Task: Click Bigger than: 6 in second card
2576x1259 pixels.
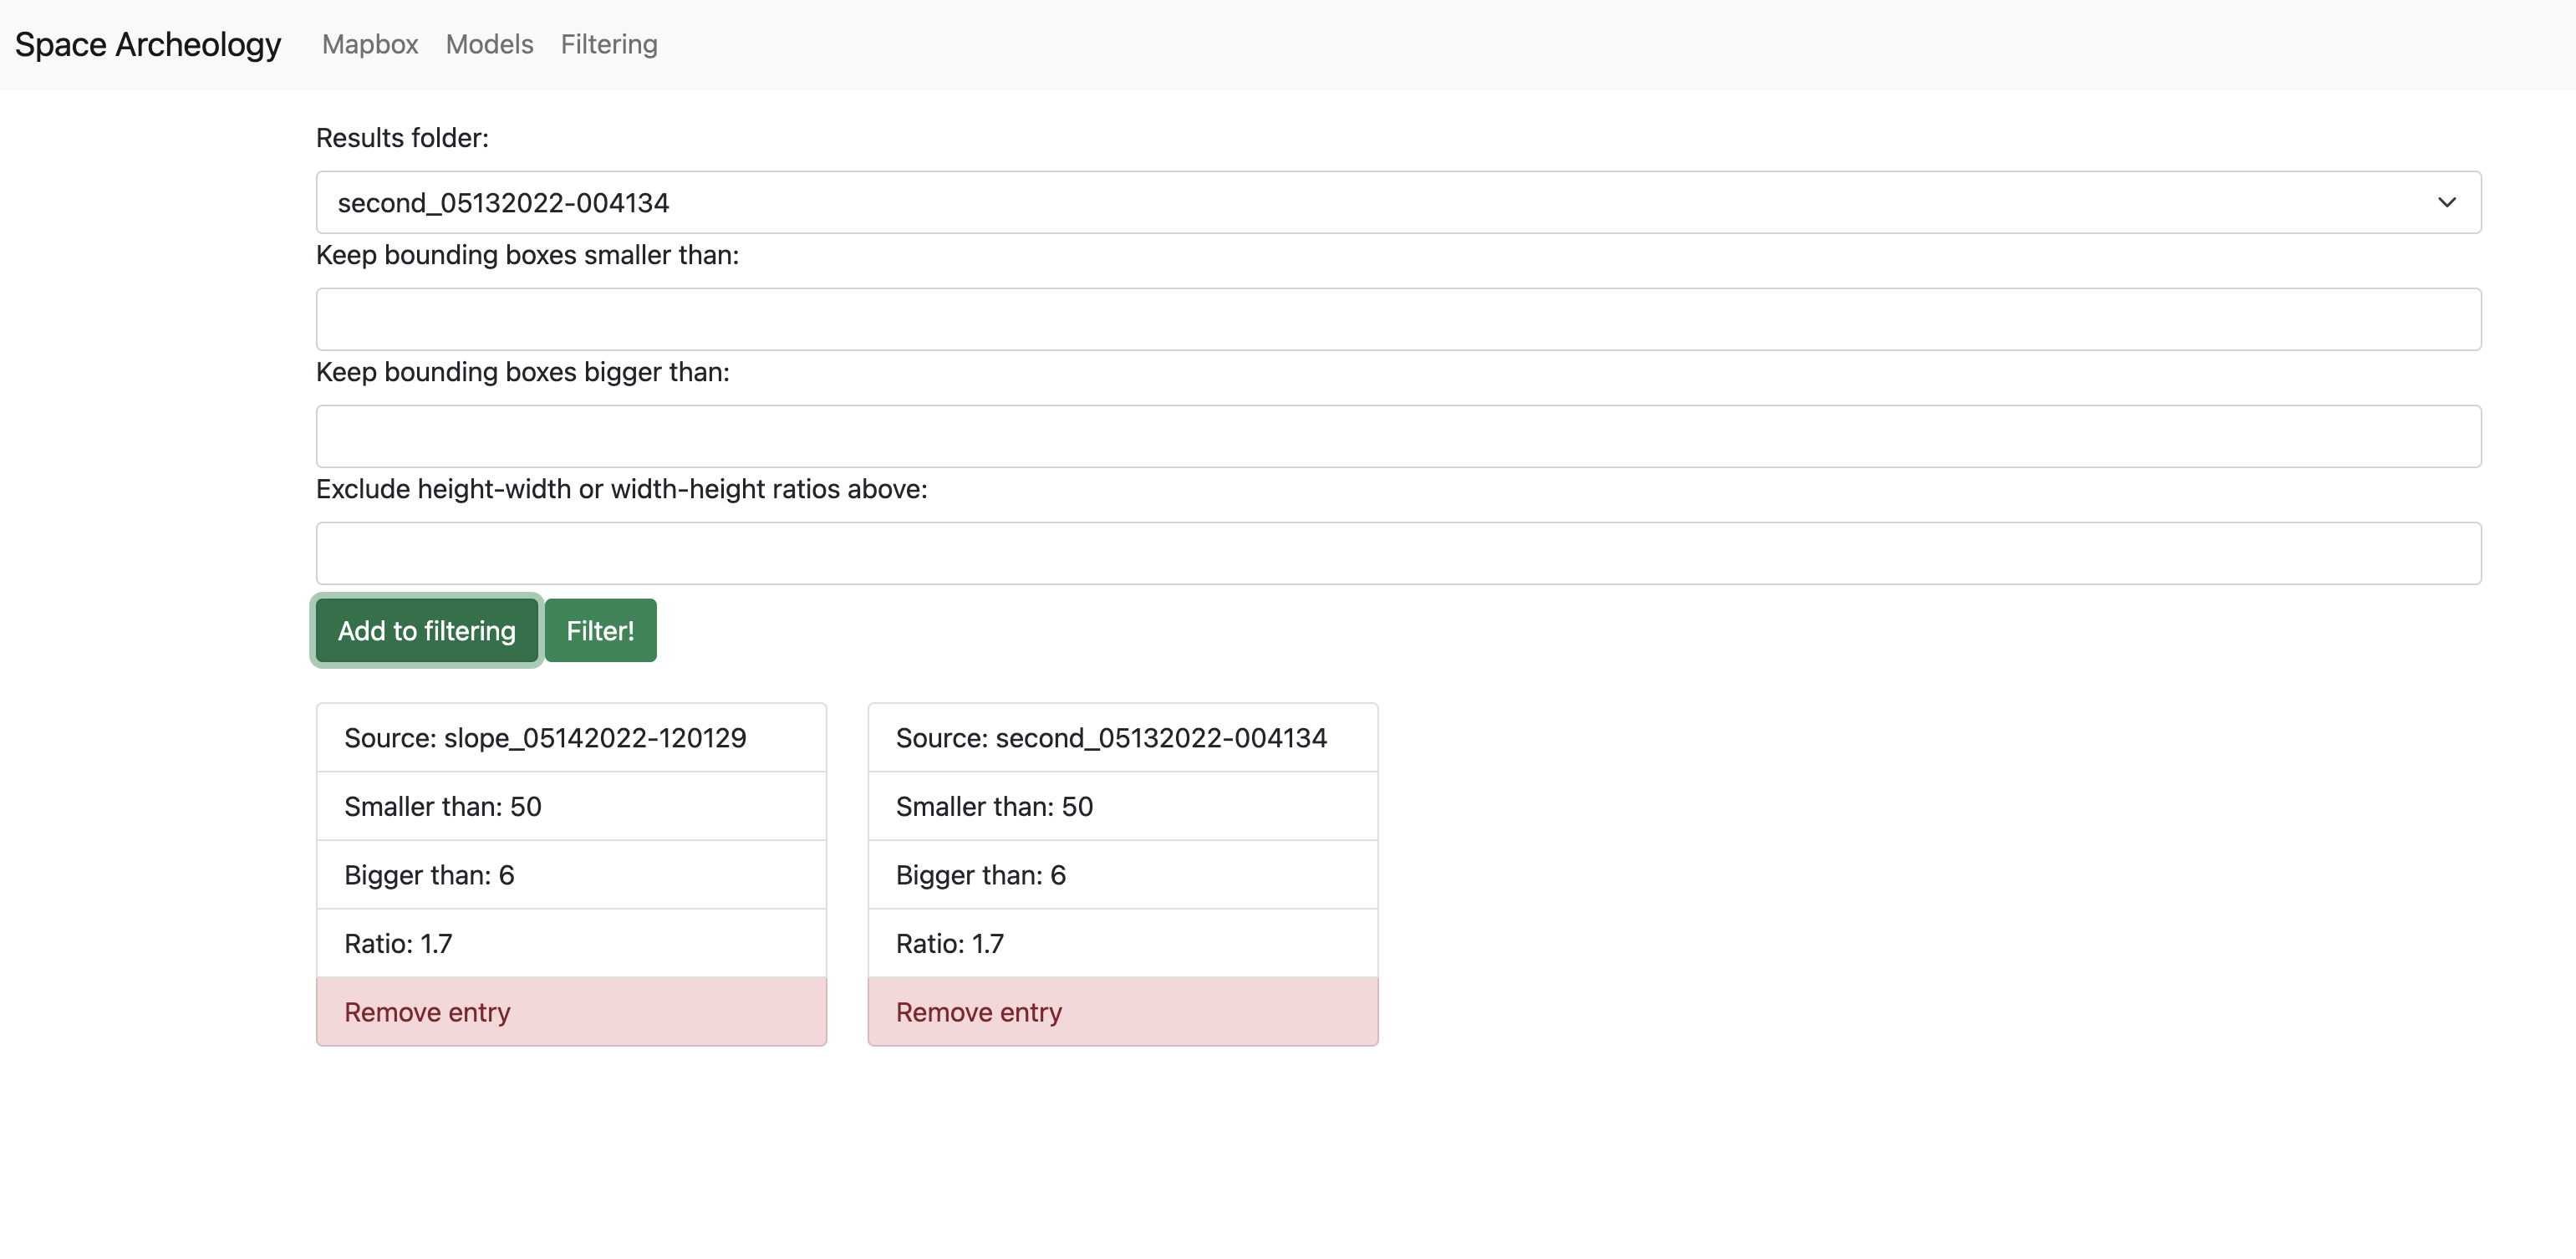Action: point(1122,875)
